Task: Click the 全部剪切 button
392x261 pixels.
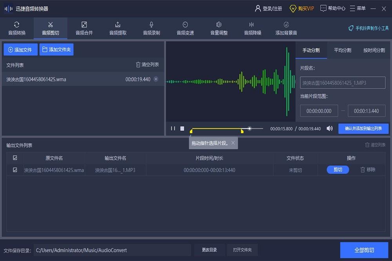Action: [x=364, y=250]
